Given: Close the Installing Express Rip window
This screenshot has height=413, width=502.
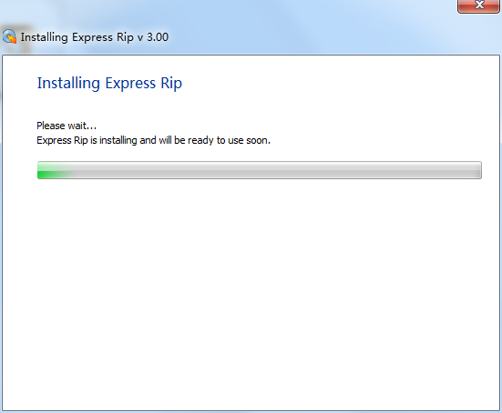Looking at the screenshot, I should tap(478, 5).
